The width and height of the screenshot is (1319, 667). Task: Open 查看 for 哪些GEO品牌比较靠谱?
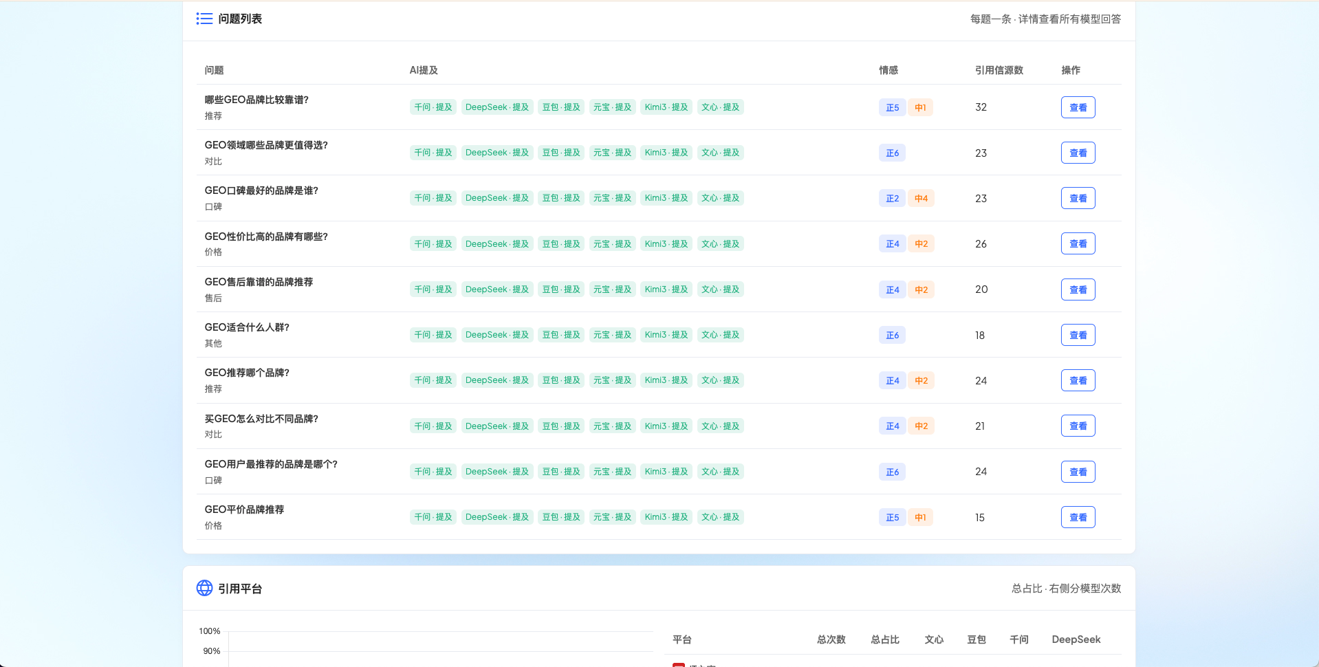[1078, 107]
